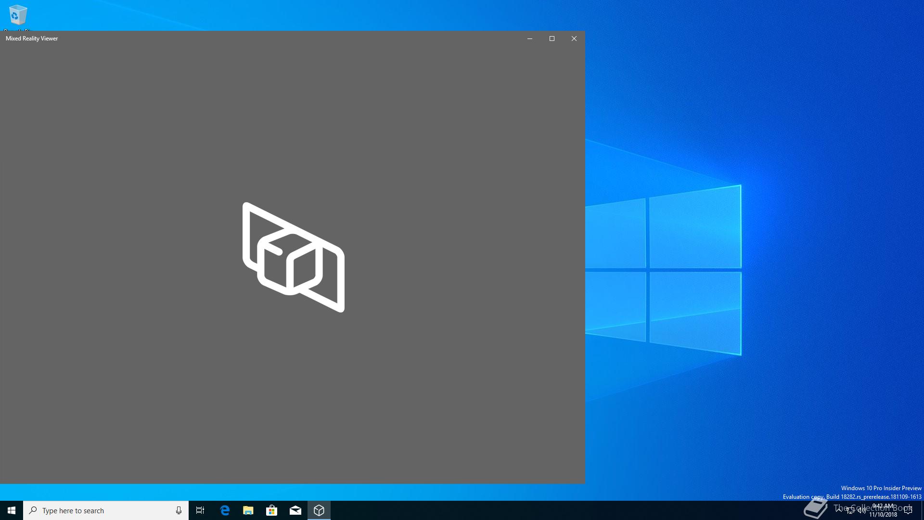Open the Action Center notification icon
This screenshot has height=520, width=924.
coord(908,510)
